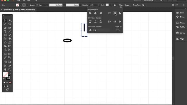This screenshot has height=105, width=187.
Task: Click Vertical Distribute Center icon
Action: (95, 22)
